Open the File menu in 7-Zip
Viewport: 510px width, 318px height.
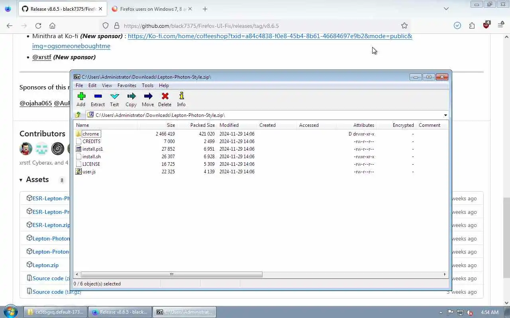[x=79, y=85]
